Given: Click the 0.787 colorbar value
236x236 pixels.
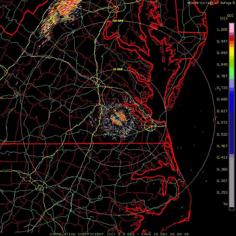Looking at the screenshot, I should [x=222, y=76].
